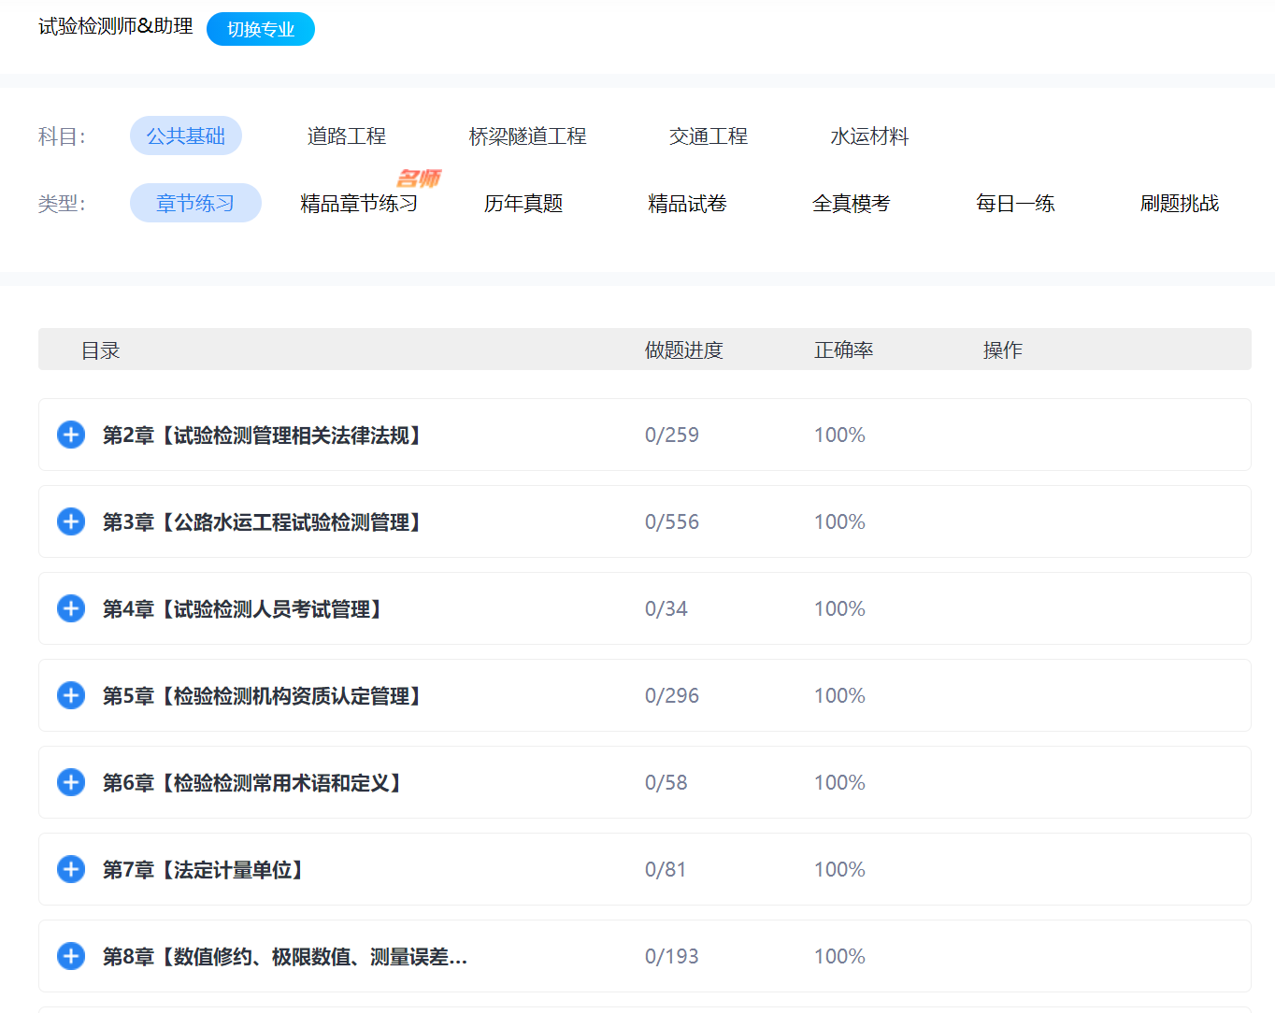Click the 切换专业 button

coord(261,29)
